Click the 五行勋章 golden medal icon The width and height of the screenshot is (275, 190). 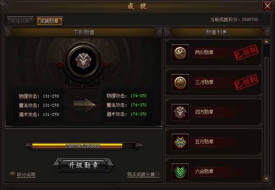pyautogui.click(x=180, y=142)
